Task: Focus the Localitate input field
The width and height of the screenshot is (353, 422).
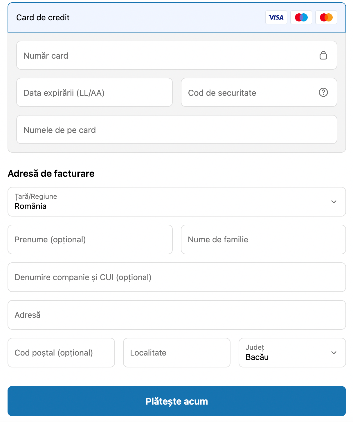Action: pyautogui.click(x=176, y=353)
